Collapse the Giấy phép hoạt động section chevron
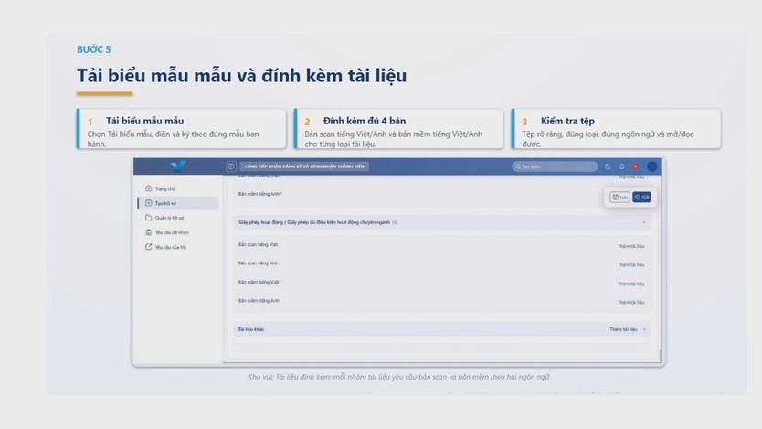The image size is (762, 429). pos(644,222)
